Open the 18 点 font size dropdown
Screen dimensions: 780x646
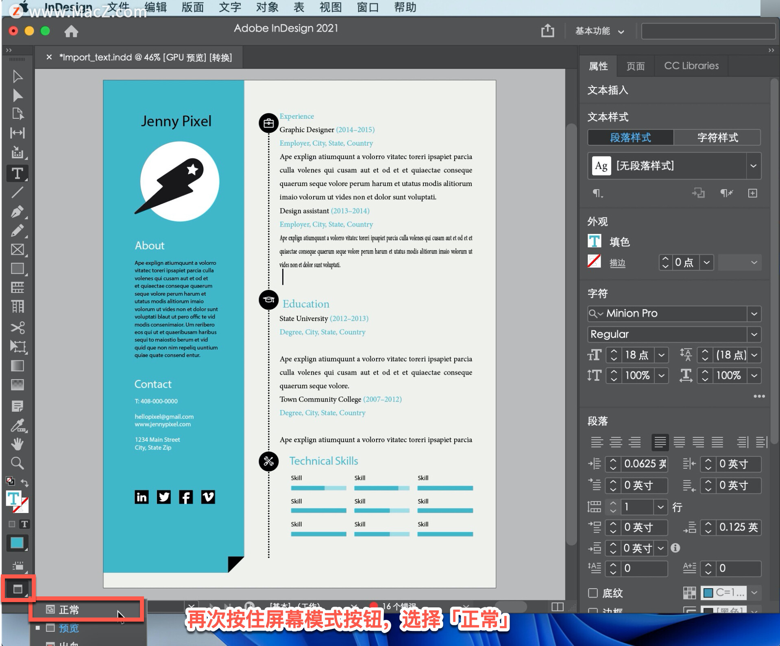pyautogui.click(x=661, y=355)
